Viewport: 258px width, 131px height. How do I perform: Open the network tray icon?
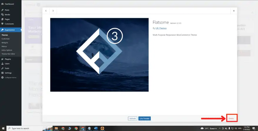click(x=232, y=128)
